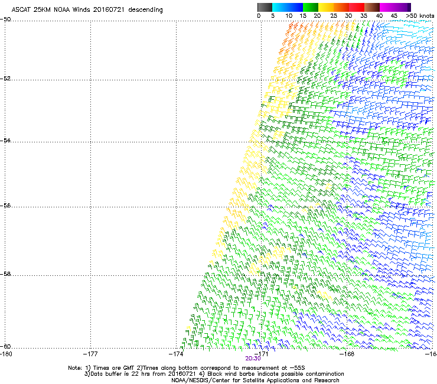This screenshot has height=384, width=437.
Task: Click the legend tick label 10
Action: pos(289,16)
